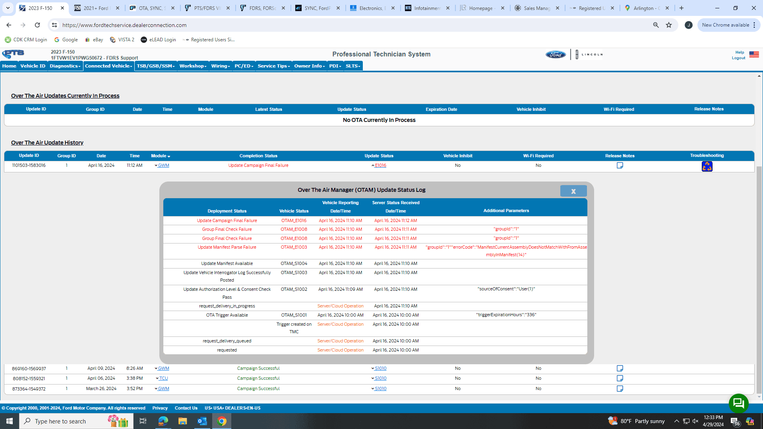Screen dimensions: 763x429
Task: Sort history by Module column arrow
Action: (x=169, y=156)
